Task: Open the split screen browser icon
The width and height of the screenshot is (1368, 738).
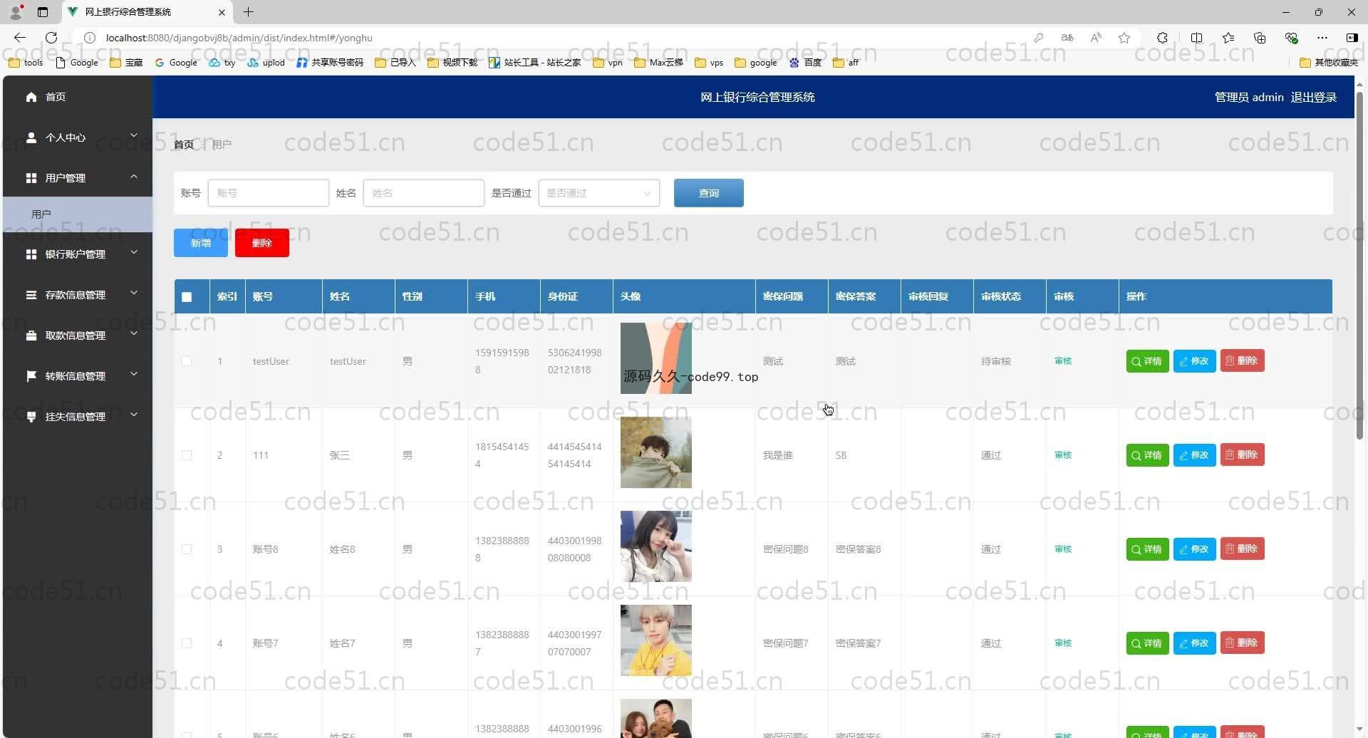Action: pyautogui.click(x=1196, y=38)
